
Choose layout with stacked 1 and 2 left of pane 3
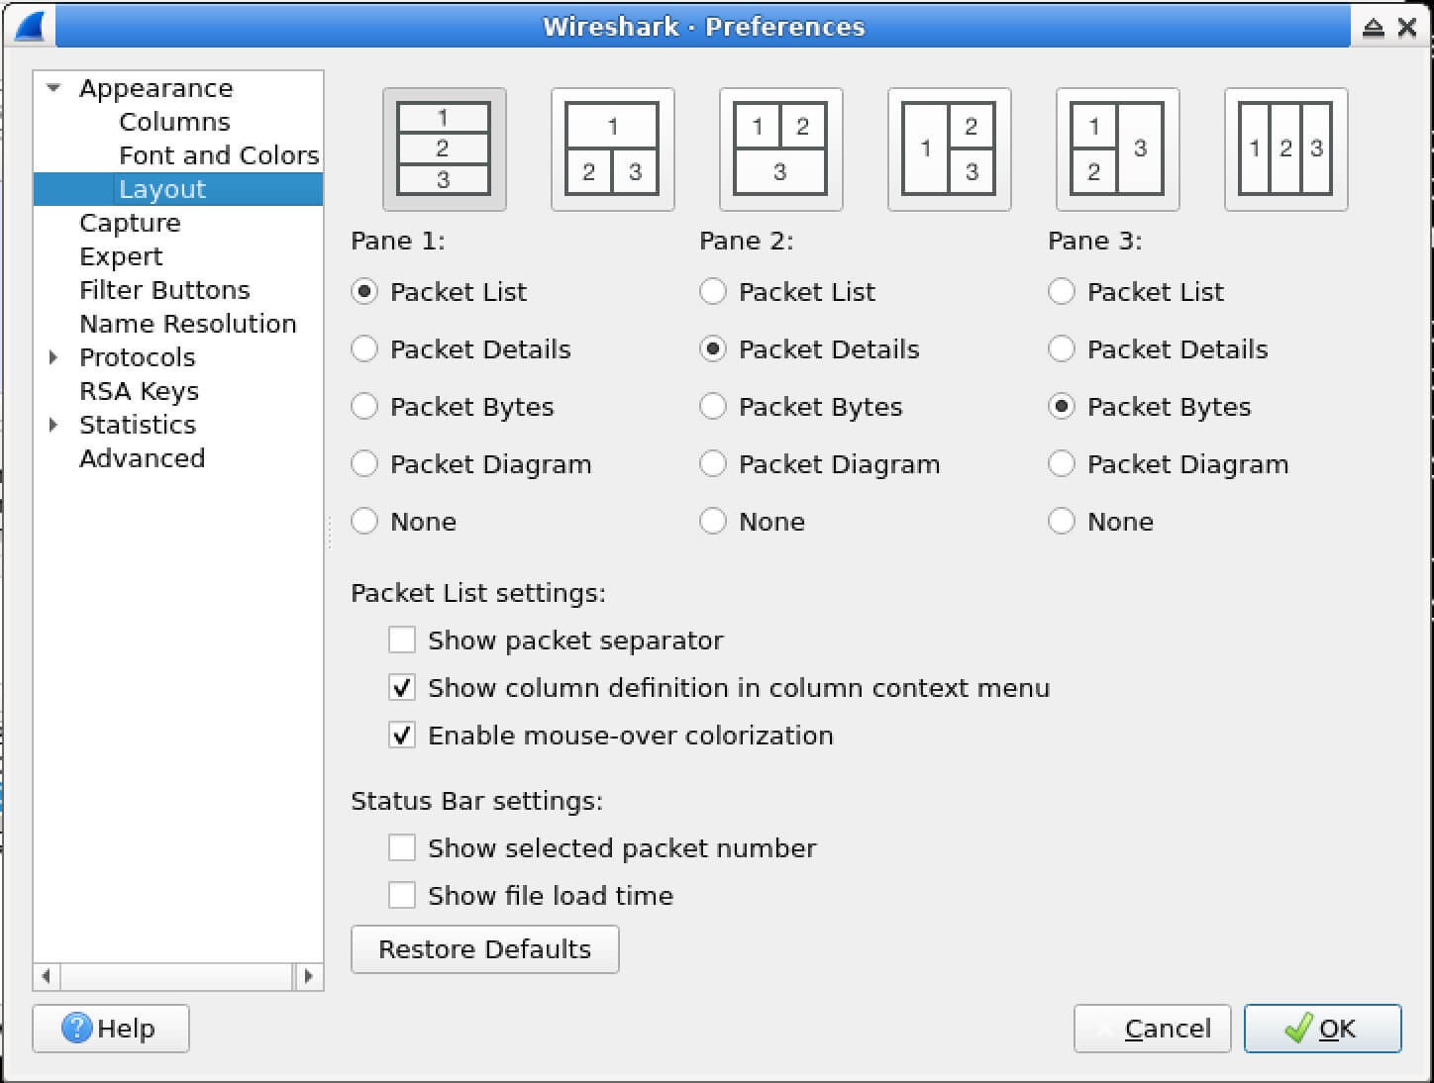coord(1117,149)
